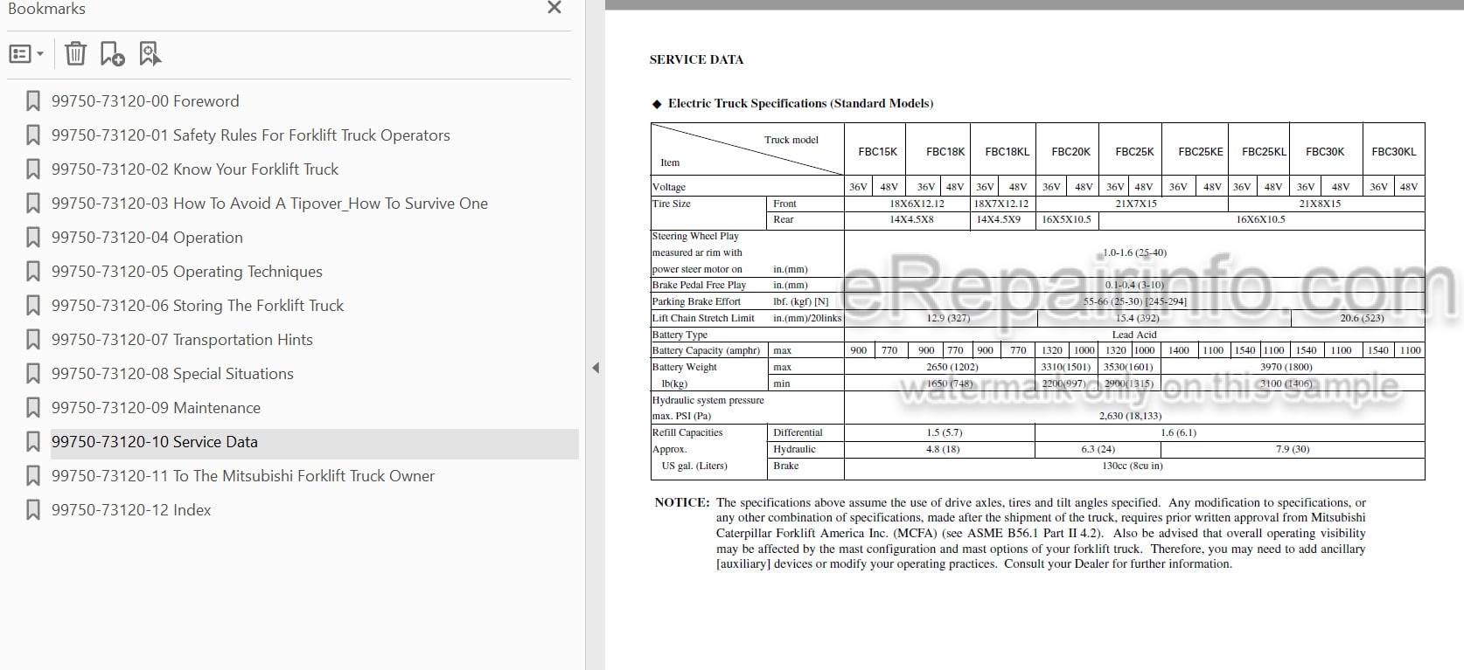Click the FBC18KL column header
The width and height of the screenshot is (1464, 670).
(x=1007, y=151)
